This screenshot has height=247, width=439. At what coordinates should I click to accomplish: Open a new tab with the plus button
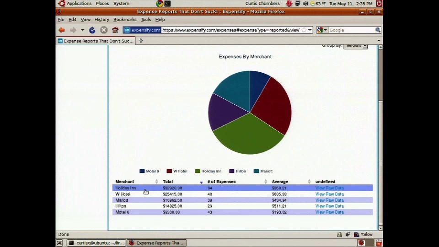pyautogui.click(x=141, y=41)
